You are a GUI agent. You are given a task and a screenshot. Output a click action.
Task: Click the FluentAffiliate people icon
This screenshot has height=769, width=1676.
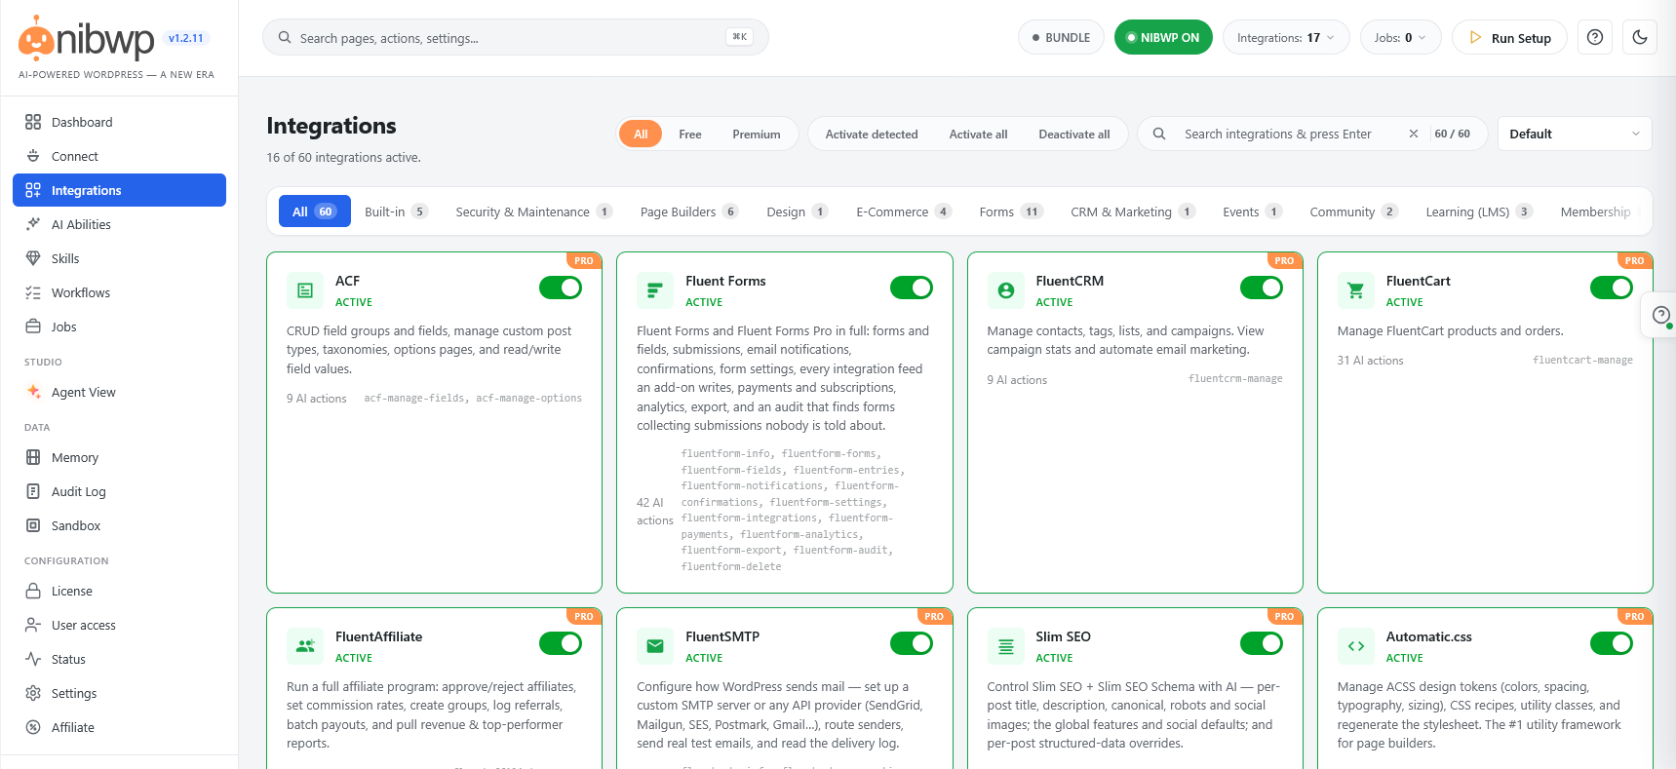305,646
